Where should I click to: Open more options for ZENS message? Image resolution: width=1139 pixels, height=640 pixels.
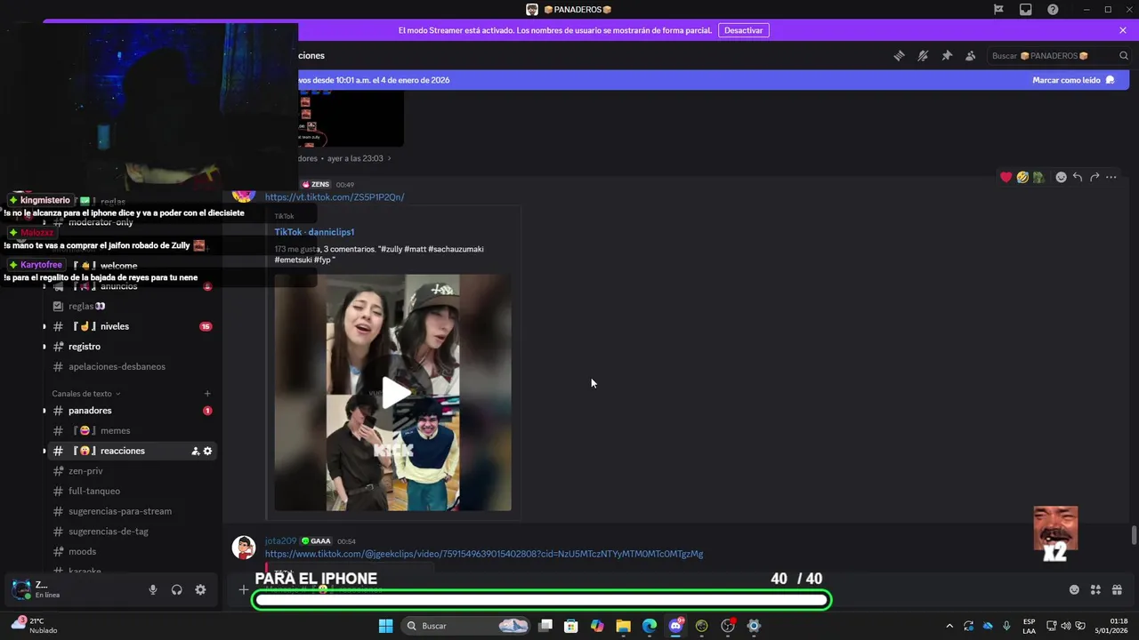[1111, 177]
